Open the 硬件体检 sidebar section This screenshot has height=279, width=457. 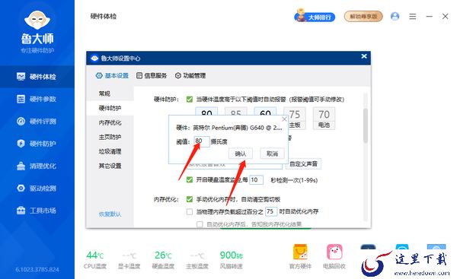coord(37,77)
